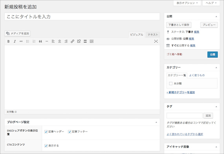Click the calendar icon beside すぐに公開する
Screen dimensions: 224x154
168,46
